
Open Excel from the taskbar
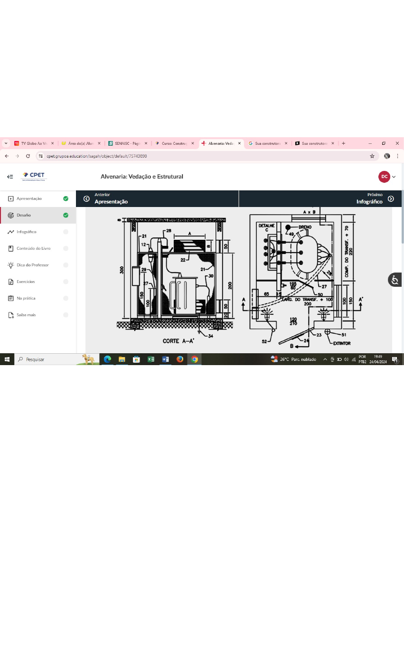coord(151,359)
